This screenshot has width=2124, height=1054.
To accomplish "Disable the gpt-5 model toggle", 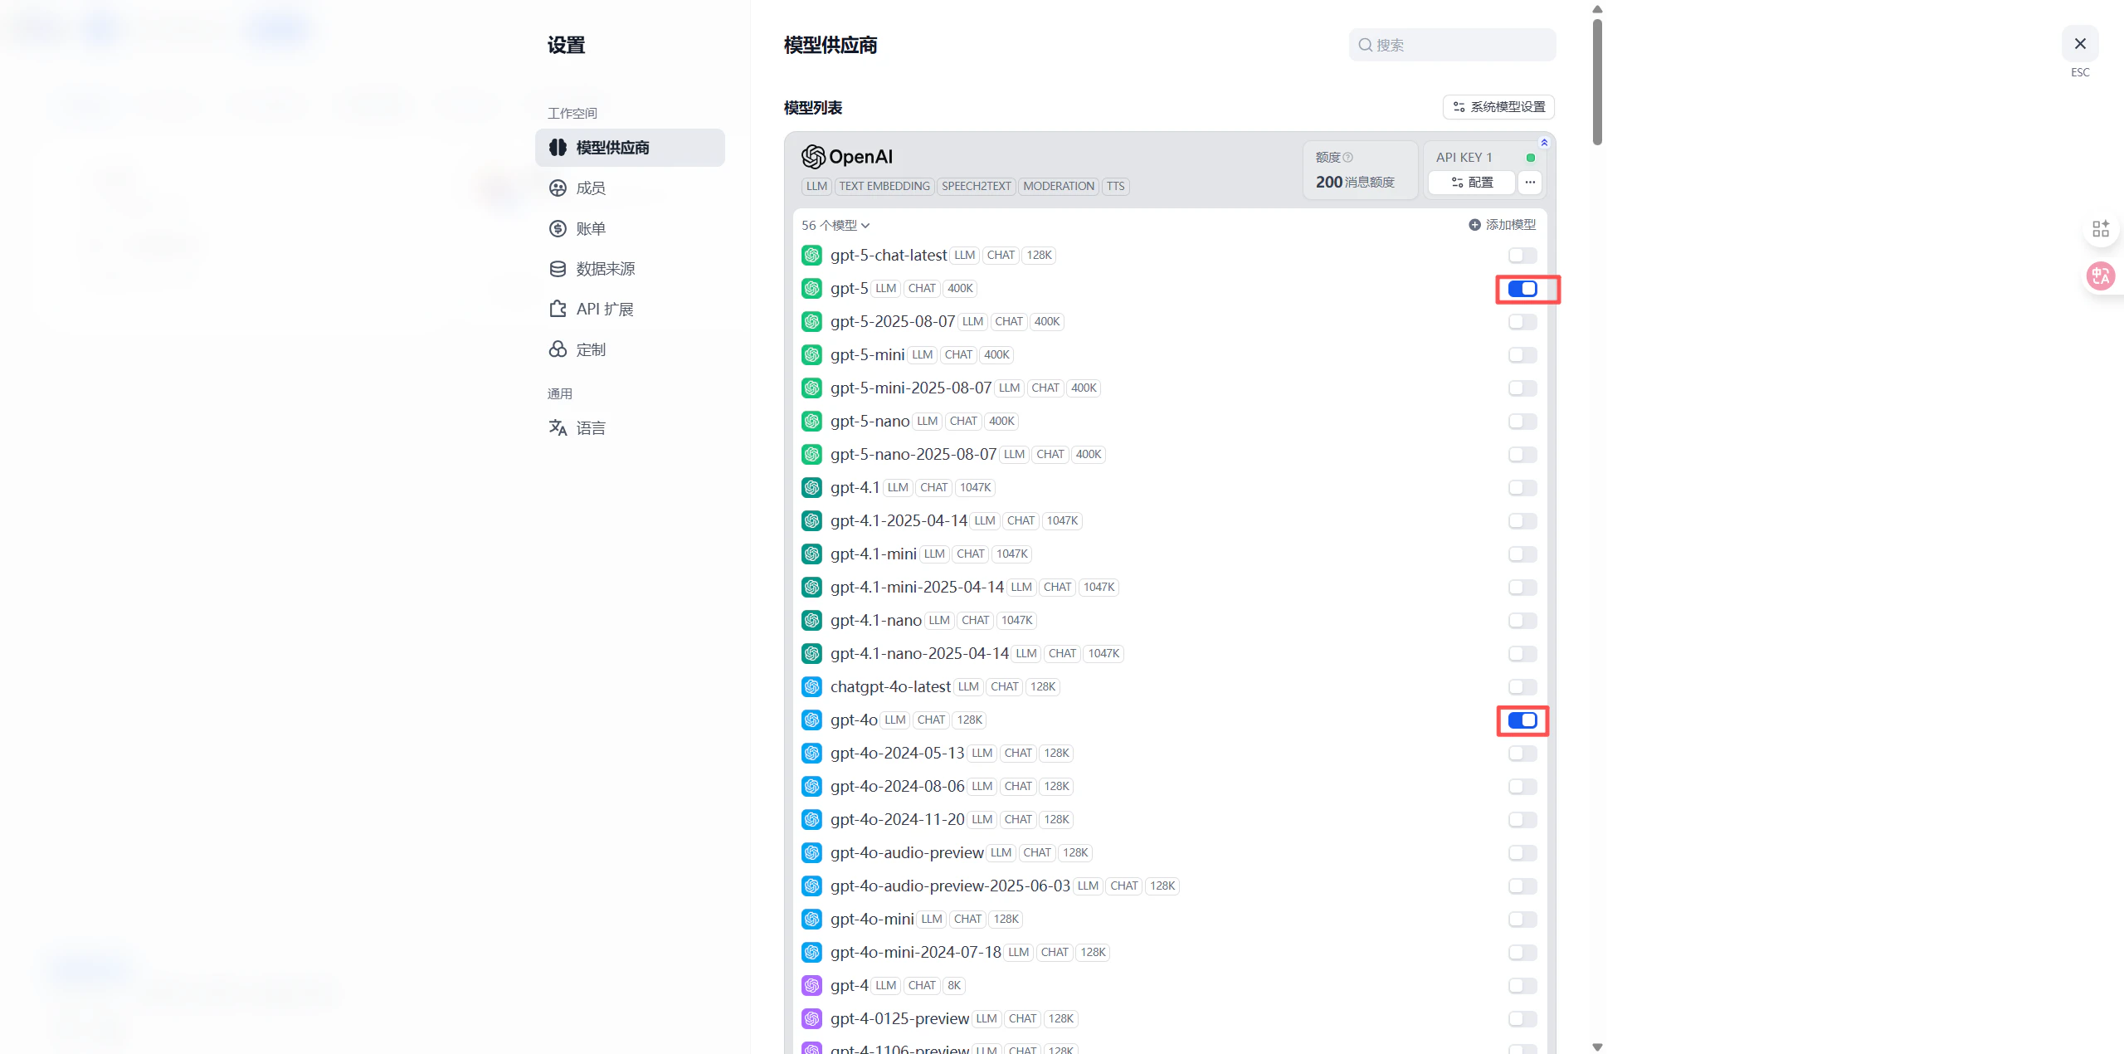I will click(x=1522, y=289).
